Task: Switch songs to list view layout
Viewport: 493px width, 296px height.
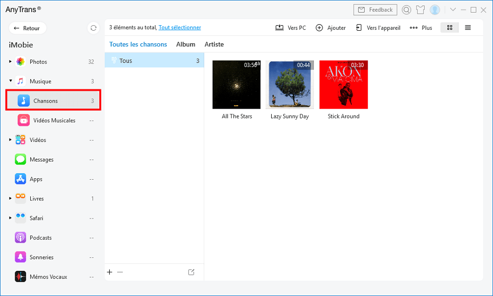Action: pos(468,28)
